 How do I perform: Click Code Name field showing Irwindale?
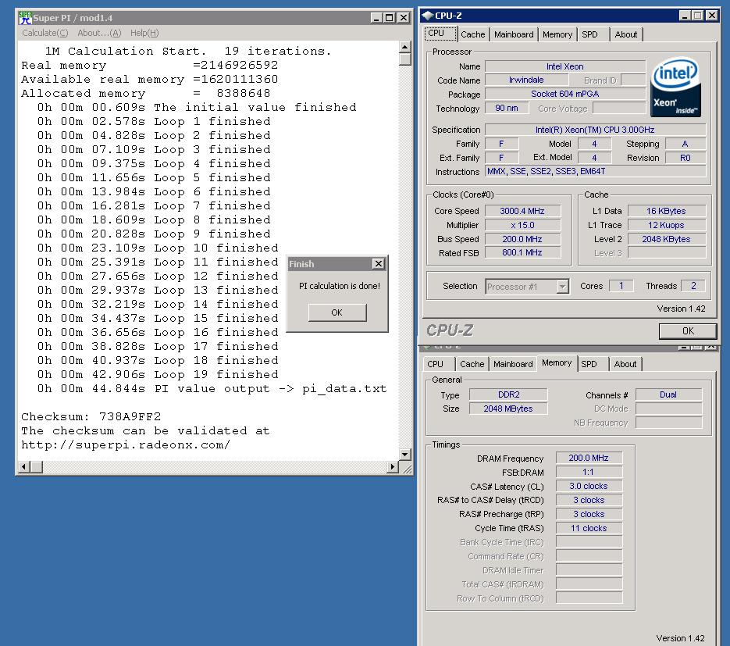(526, 80)
